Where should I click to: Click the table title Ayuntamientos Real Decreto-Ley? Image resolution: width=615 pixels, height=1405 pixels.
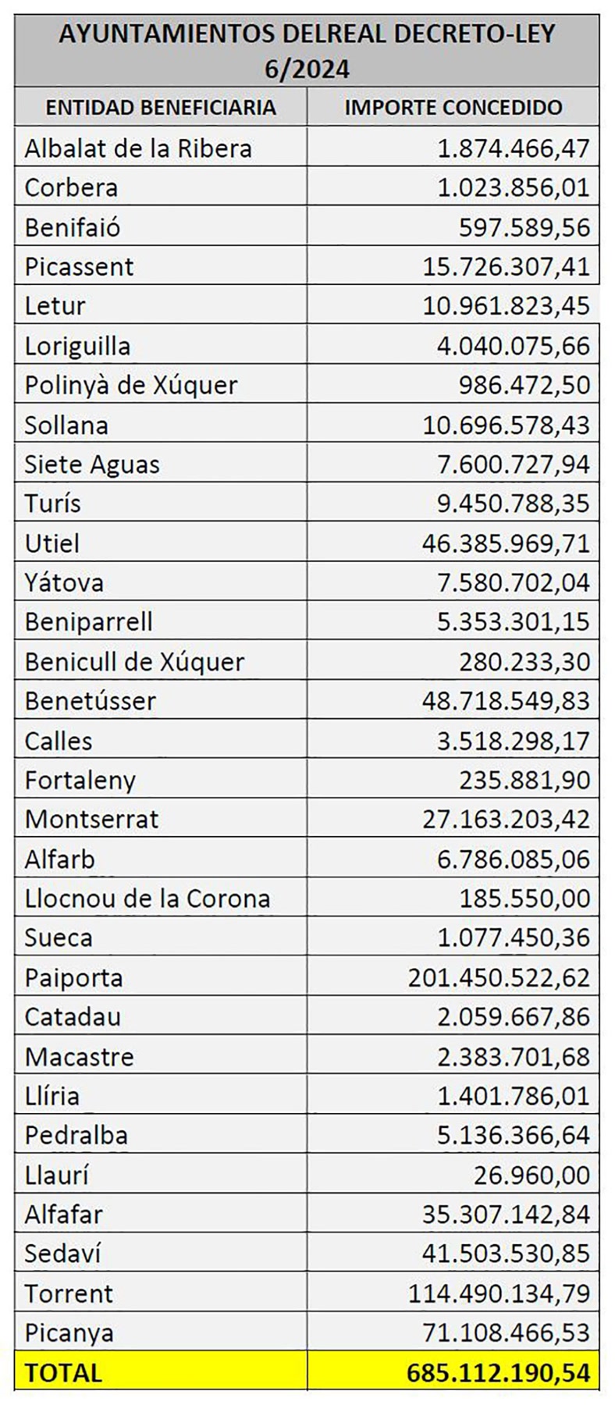pyautogui.click(x=307, y=51)
